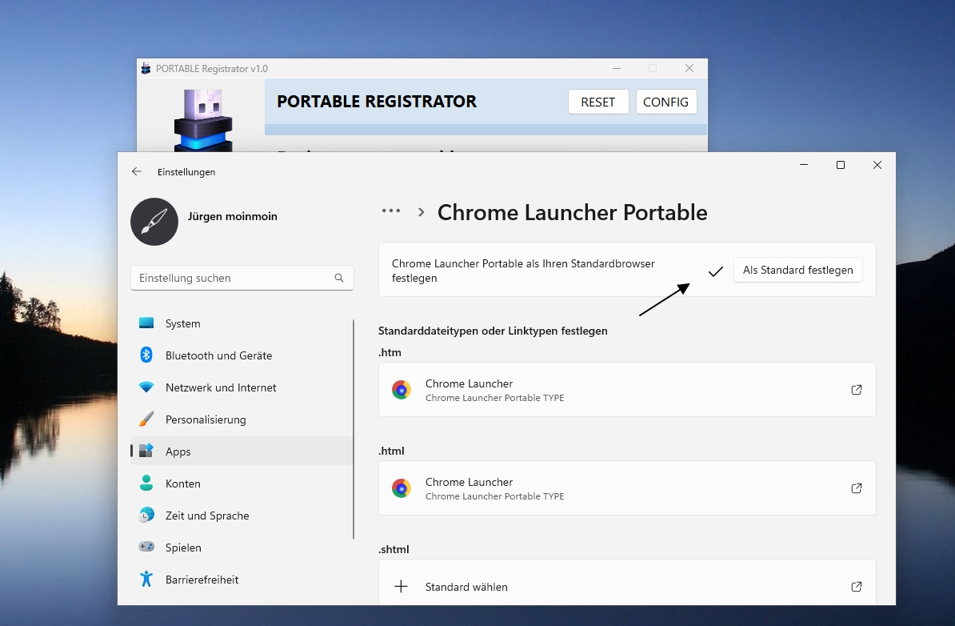This screenshot has height=626, width=955.
Task: Click RESET in PORTABLE Registrator
Action: 598,102
